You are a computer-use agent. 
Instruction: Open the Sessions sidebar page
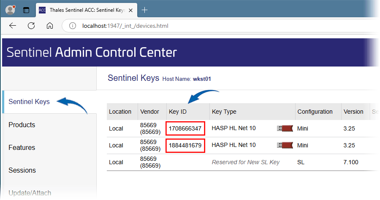pos(22,170)
